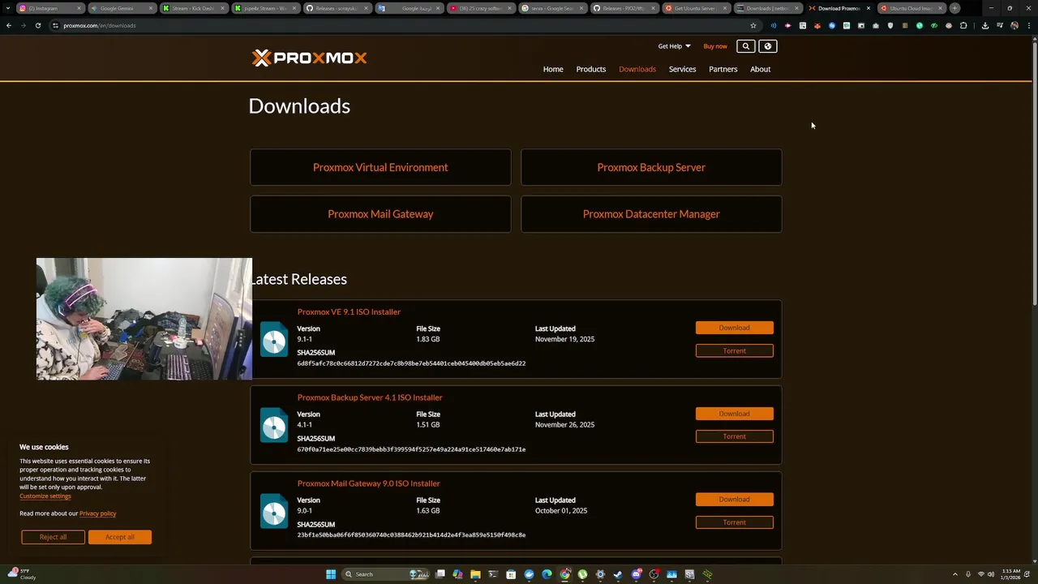Reload the page
1038x584 pixels.
tap(38, 25)
